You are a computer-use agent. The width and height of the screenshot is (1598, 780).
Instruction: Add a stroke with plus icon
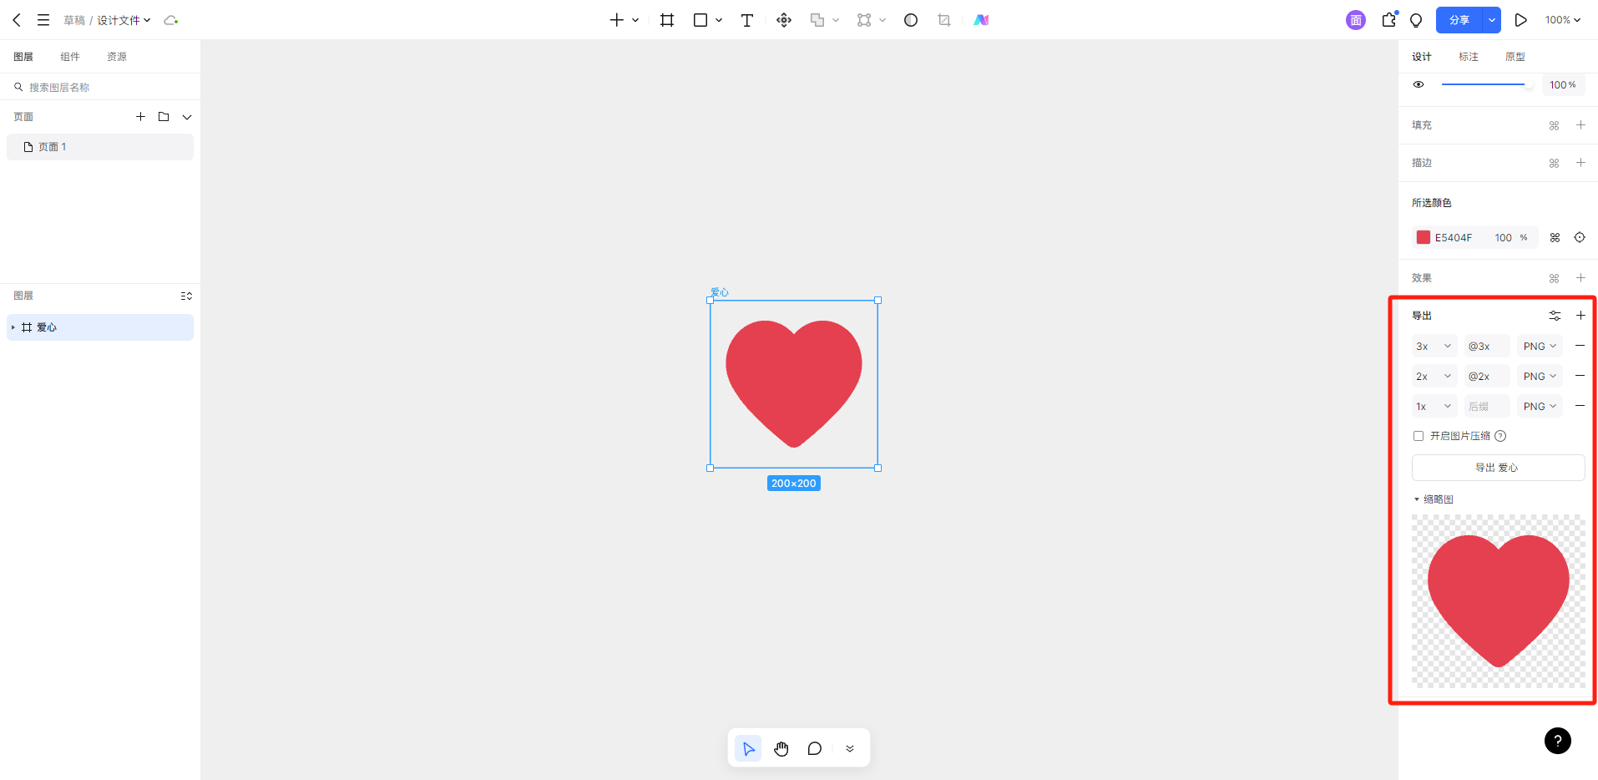point(1580,163)
